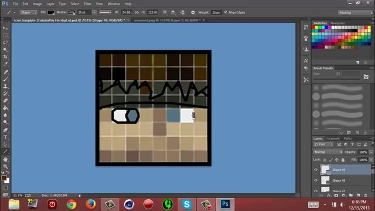375x211 pixels.
Task: Hide the Shape 47 layer
Action: (x=316, y=190)
